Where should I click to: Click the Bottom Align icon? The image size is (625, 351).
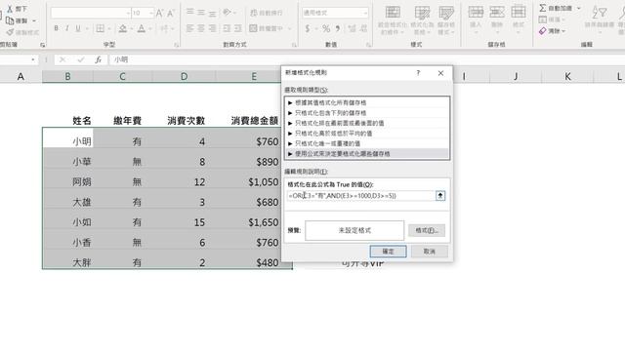tap(213, 13)
